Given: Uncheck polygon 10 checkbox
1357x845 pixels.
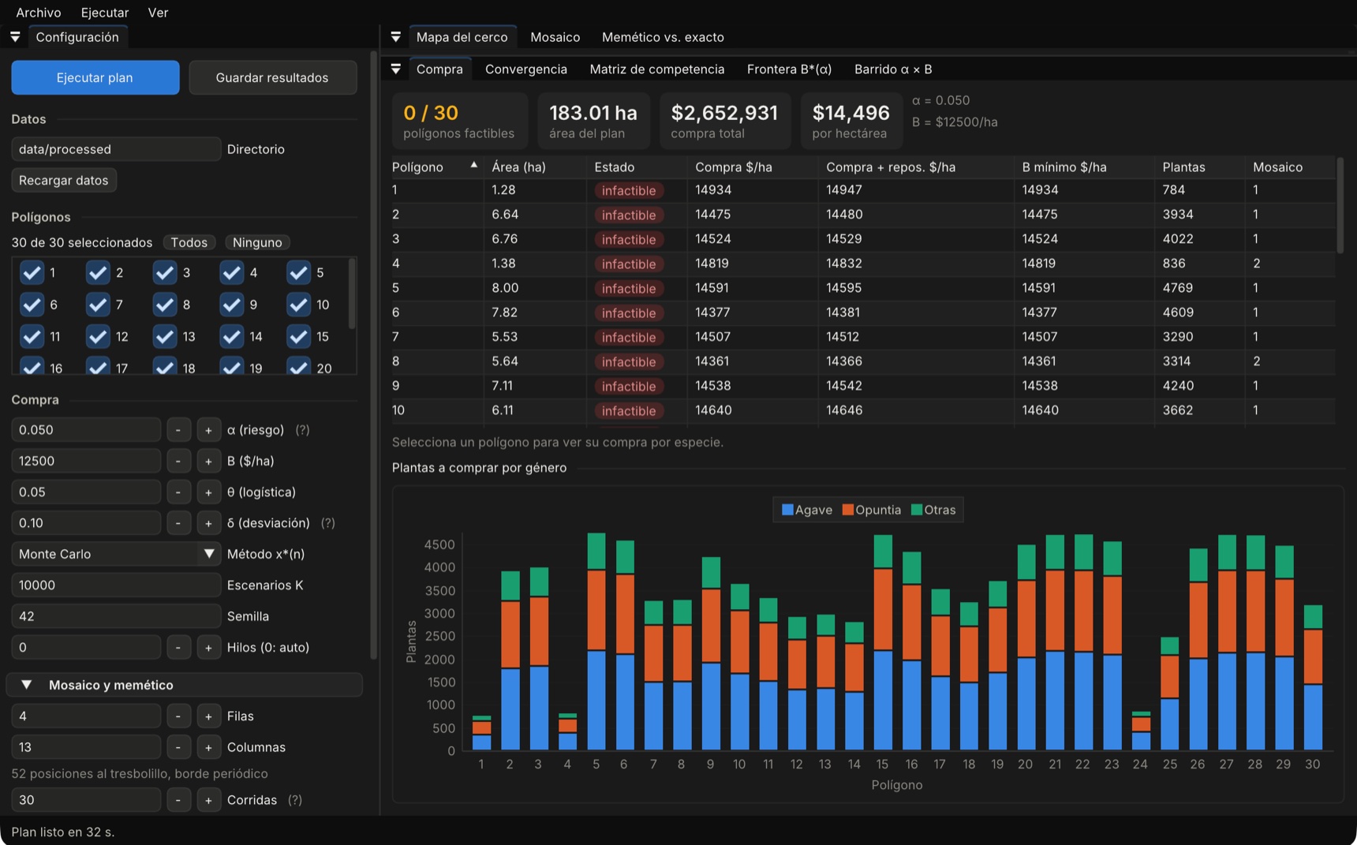Looking at the screenshot, I should tap(298, 305).
